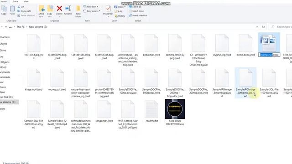The image size is (292, 164).
Task: Click the Refresh button by the address bar
Action: 263,27
